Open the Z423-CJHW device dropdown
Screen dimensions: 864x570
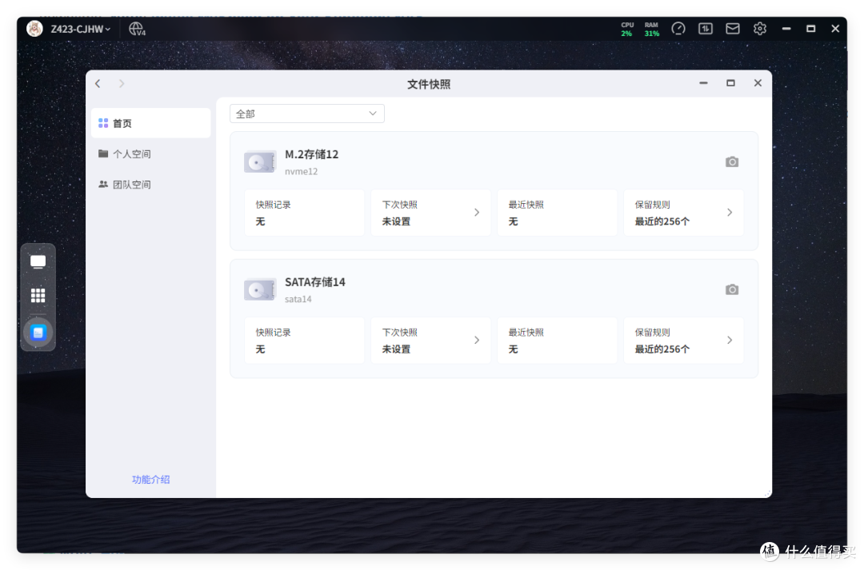pyautogui.click(x=81, y=30)
